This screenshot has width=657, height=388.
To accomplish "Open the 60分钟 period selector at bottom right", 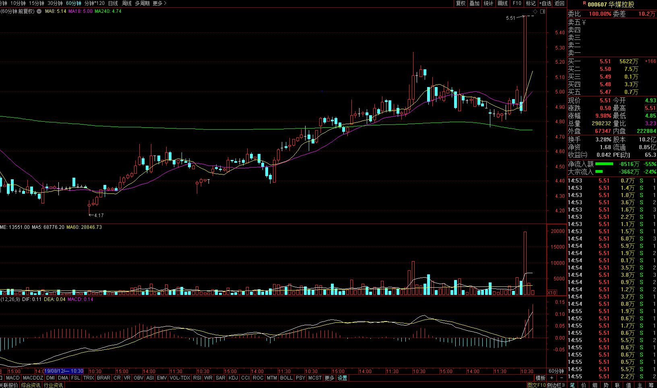I will click(556, 371).
